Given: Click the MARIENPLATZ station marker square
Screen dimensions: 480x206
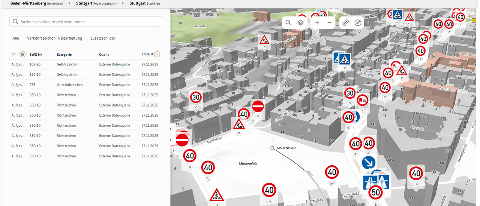Looking at the screenshot, I should click(x=272, y=148).
